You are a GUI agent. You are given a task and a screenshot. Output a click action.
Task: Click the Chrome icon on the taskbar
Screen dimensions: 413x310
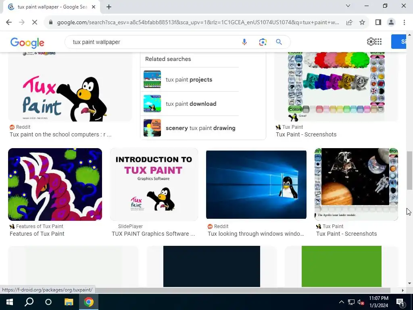89,302
